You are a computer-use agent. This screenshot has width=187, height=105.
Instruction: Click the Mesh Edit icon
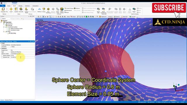coord(98,9)
